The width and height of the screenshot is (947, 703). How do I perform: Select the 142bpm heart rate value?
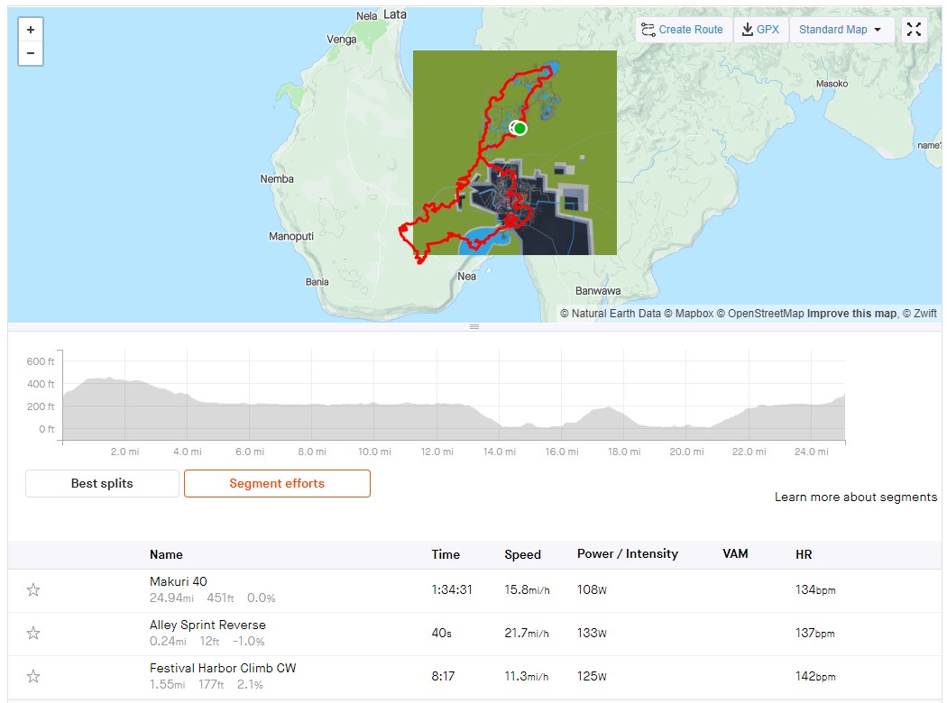click(x=815, y=677)
